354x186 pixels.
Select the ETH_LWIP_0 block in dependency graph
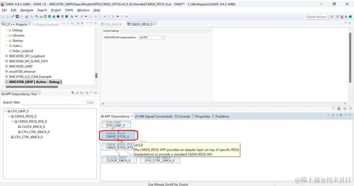[x=116, y=124]
